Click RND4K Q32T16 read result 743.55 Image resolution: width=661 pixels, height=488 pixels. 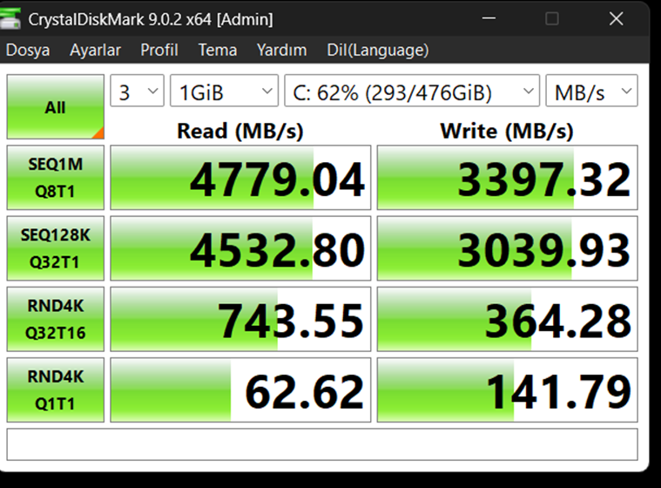pos(240,319)
